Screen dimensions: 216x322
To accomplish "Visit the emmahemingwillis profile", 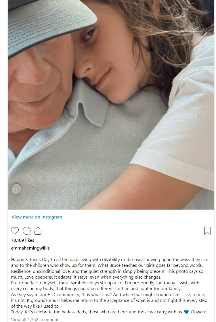I will tap(30, 248).
